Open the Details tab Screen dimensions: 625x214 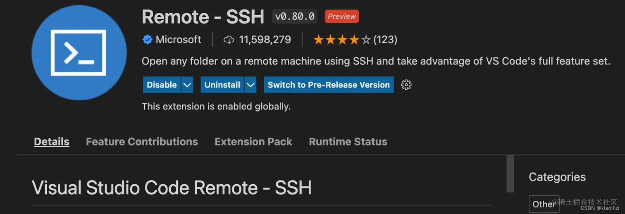52,142
